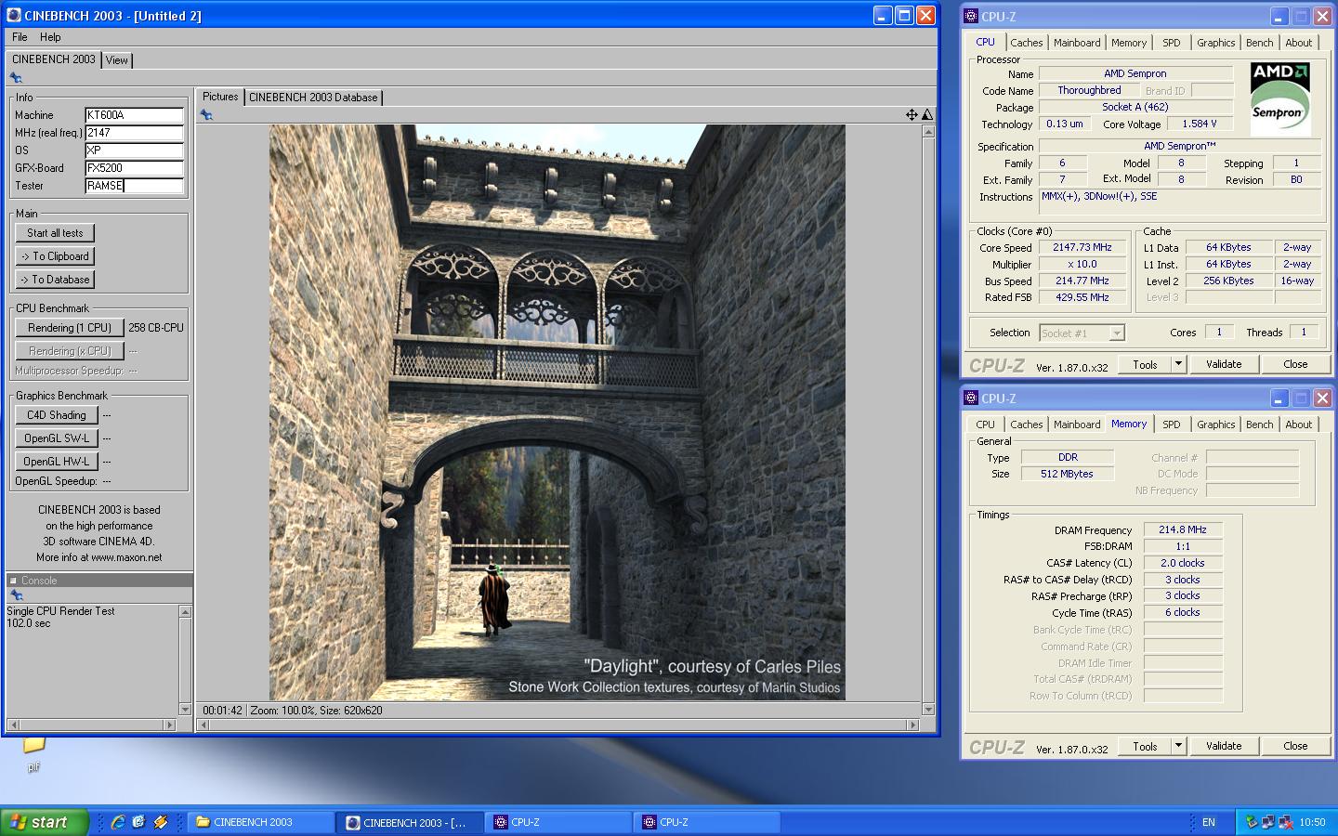This screenshot has width=1338, height=836.
Task: Click the lower CPU-Z window title bar icon
Action: click(971, 398)
